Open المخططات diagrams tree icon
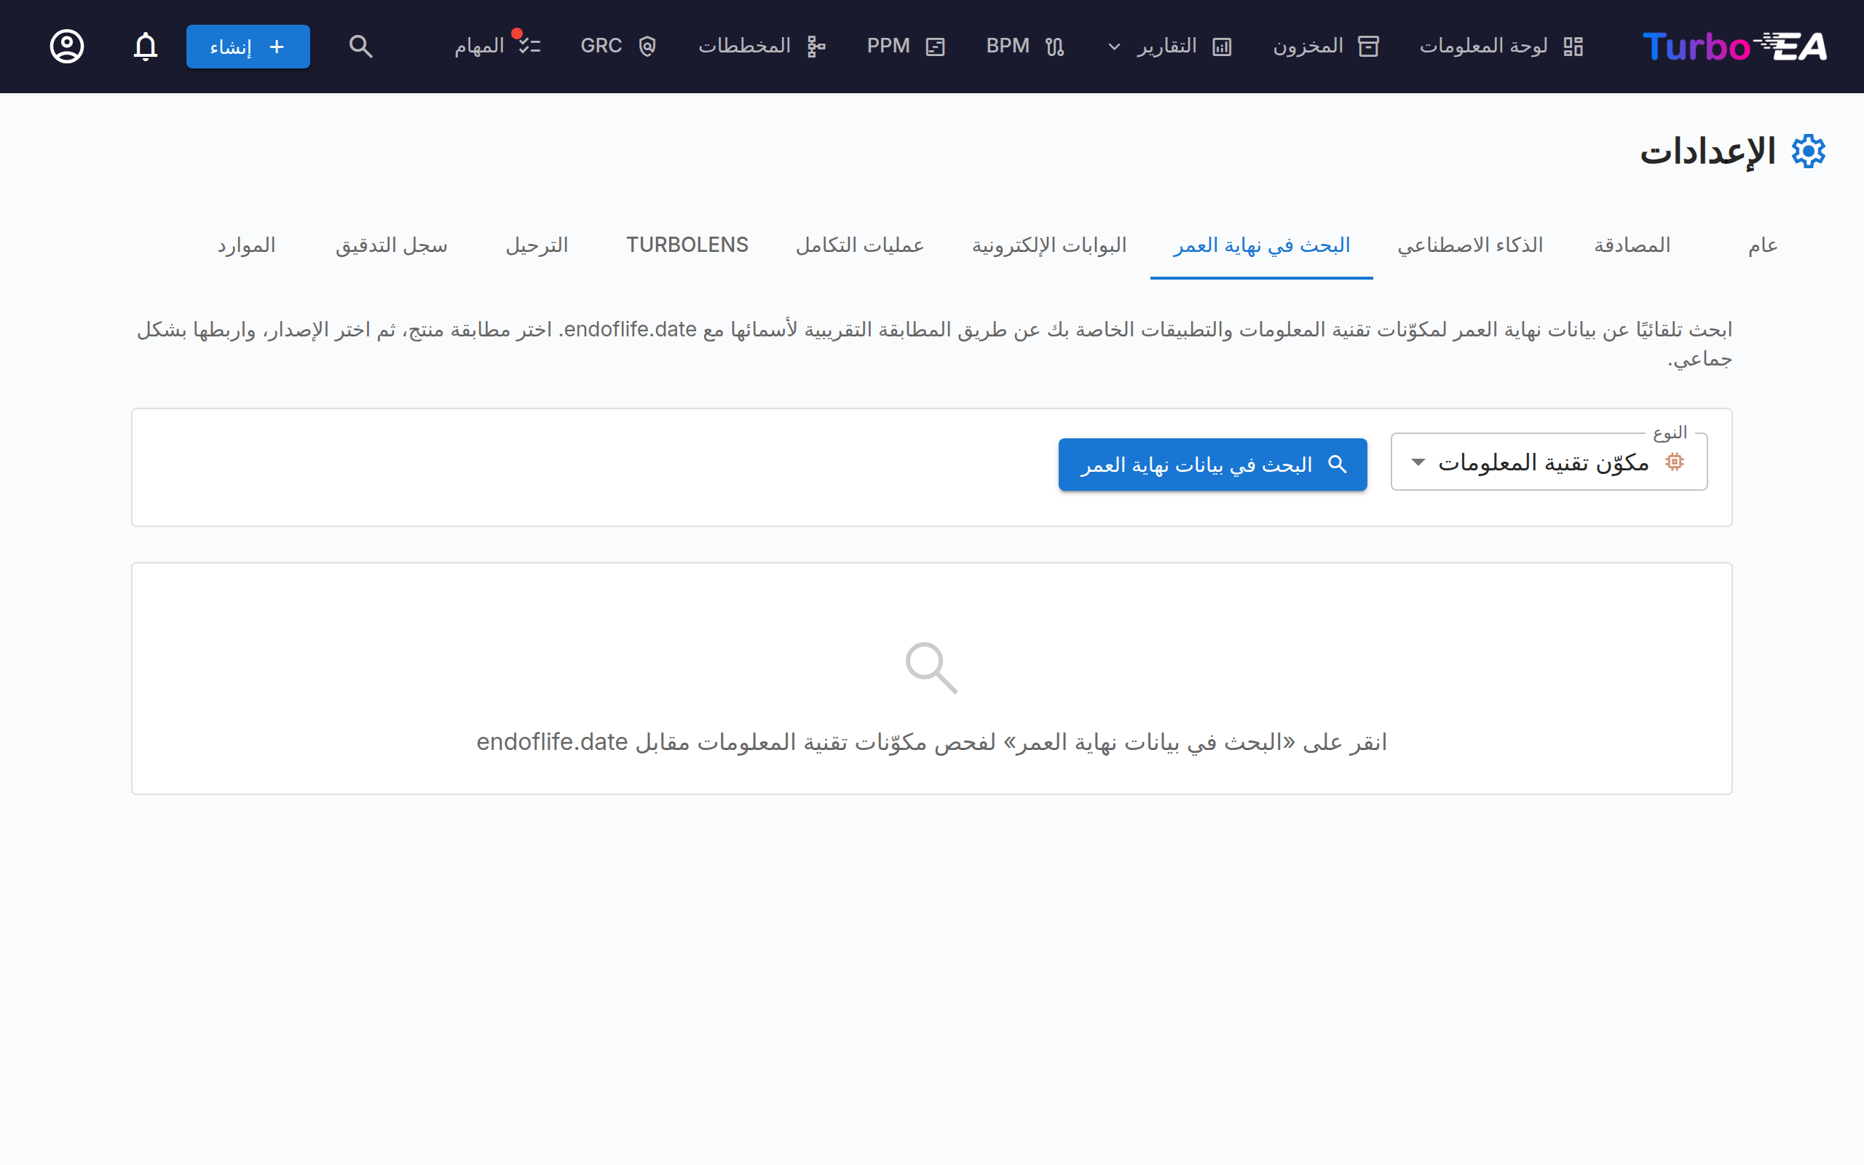 click(816, 46)
